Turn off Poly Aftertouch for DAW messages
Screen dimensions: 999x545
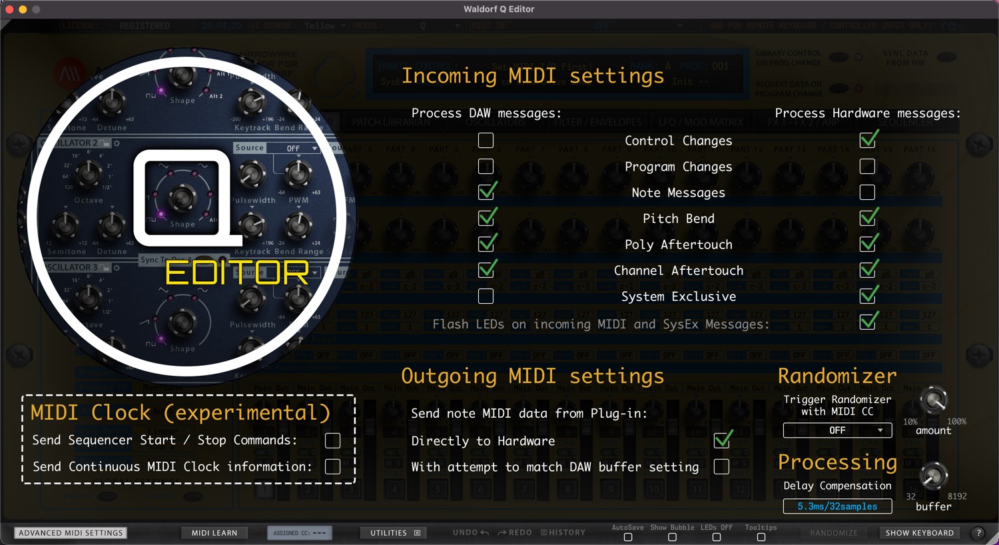click(x=486, y=245)
